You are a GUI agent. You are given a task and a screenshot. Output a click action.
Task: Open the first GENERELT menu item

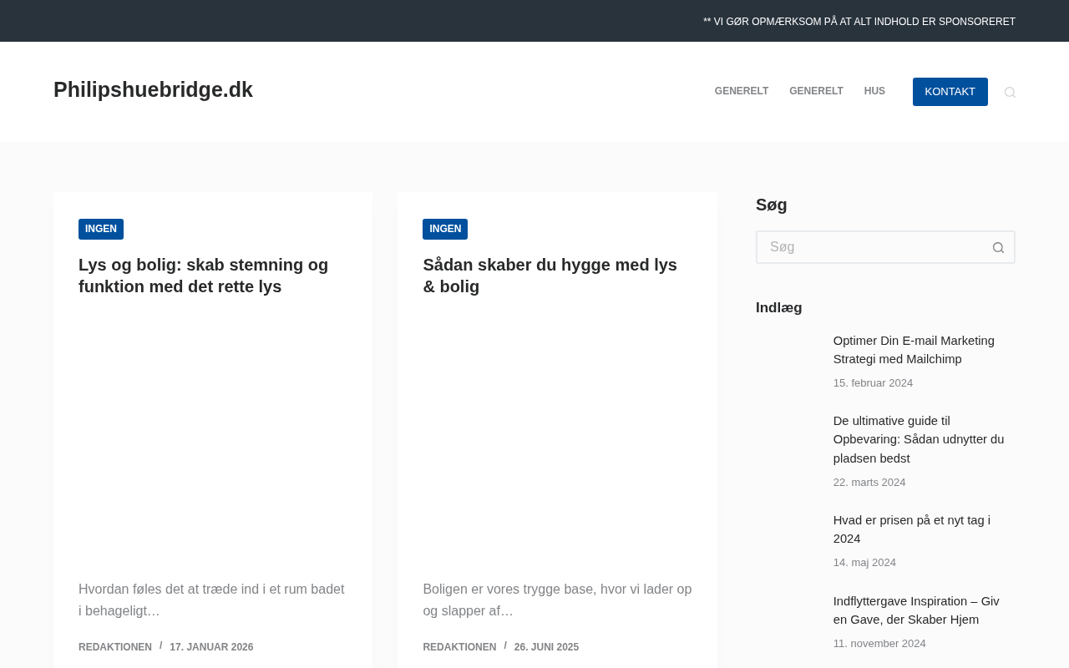click(742, 91)
